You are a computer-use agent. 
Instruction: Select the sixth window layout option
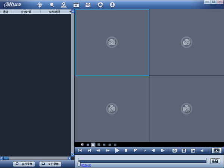pyautogui.click(x=109, y=145)
